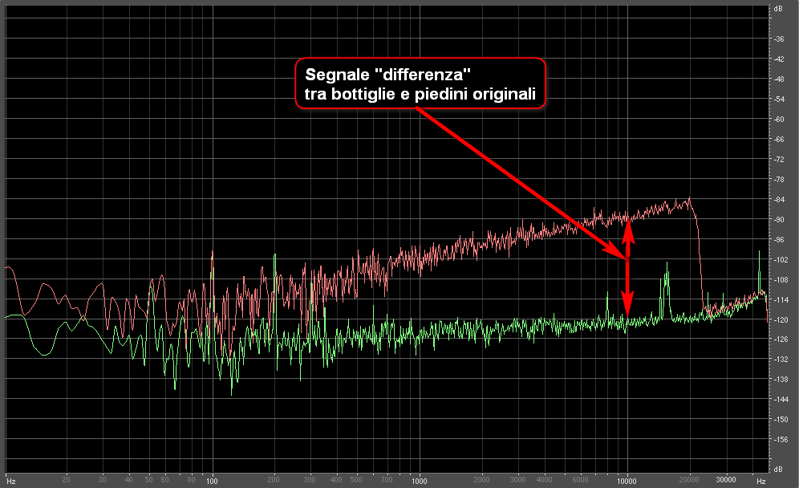Pick the -114 dB scale label

tap(780, 300)
